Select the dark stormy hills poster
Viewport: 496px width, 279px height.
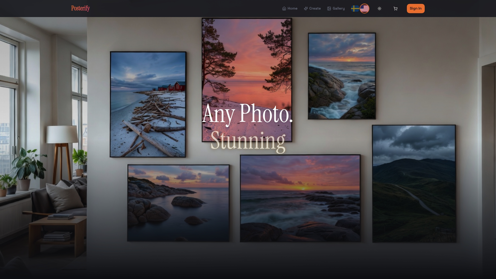pos(414,183)
